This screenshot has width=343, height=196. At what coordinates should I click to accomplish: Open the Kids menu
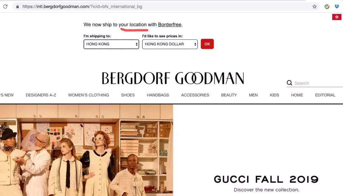(x=274, y=95)
